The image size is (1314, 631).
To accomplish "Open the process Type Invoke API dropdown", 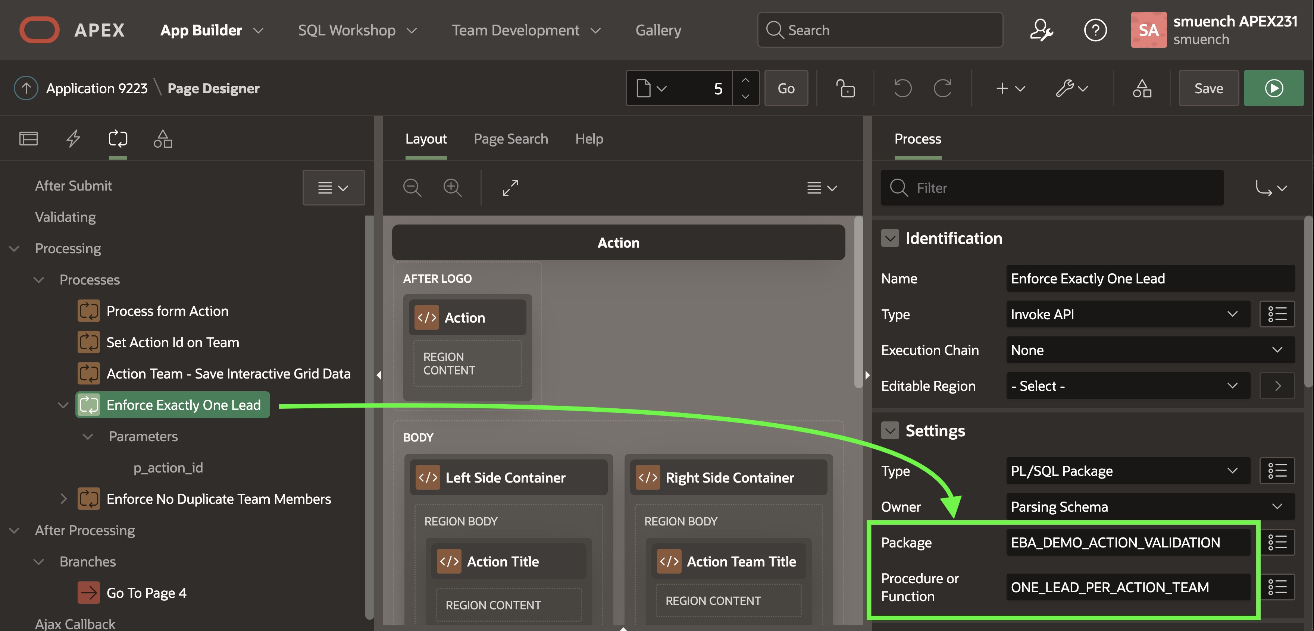I will pos(1127,314).
